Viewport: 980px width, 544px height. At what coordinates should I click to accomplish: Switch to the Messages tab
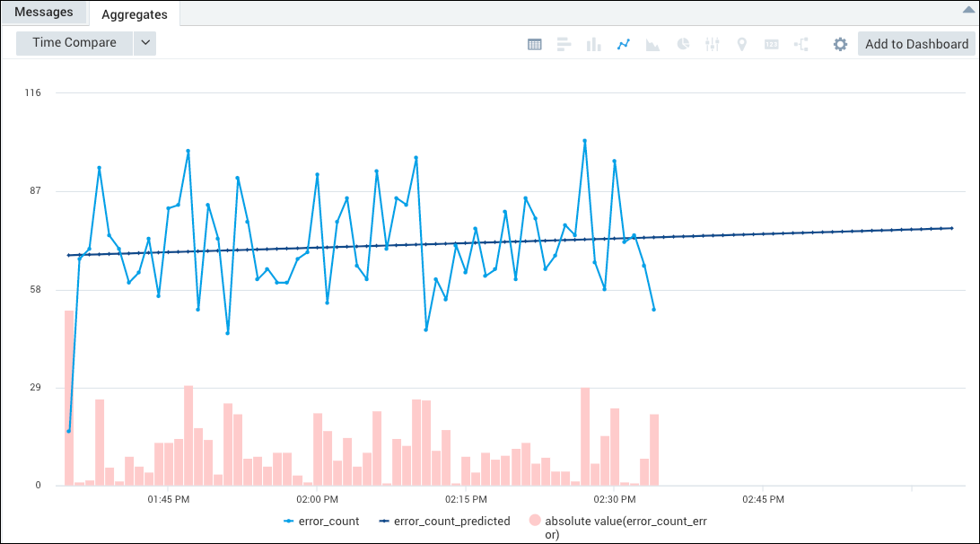(x=45, y=12)
